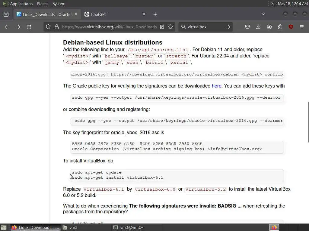Image resolution: width=309 pixels, height=231 pixels.
Task: Open the extensions puzzle menu
Action: tap(280, 27)
